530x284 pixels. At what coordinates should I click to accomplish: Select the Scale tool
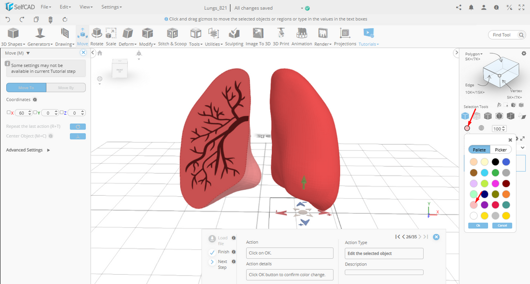111,37
